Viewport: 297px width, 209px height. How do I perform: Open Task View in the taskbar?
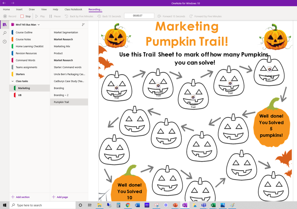[90, 205]
